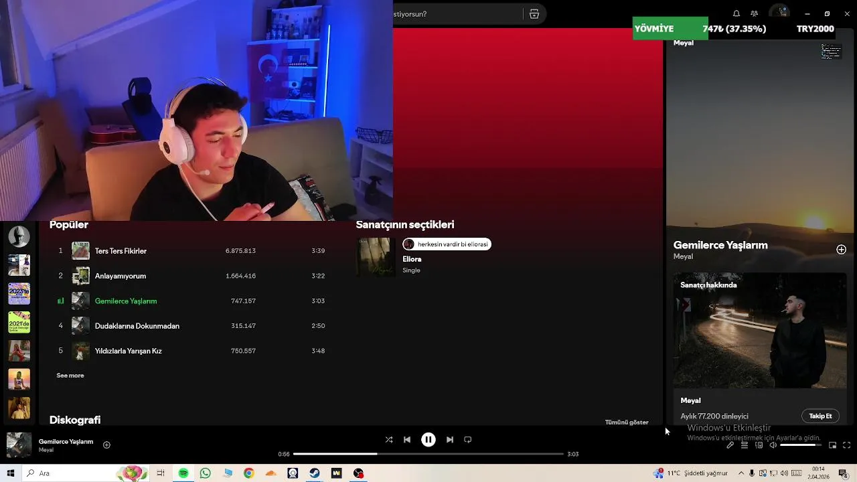Image resolution: width=857 pixels, height=482 pixels.
Task: Open the Cloudflare app on taskbar
Action: coord(270,473)
